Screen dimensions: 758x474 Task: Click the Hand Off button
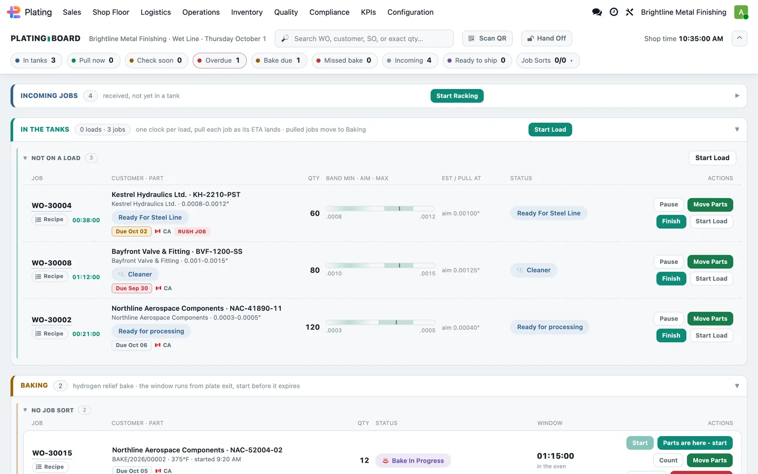coord(546,38)
